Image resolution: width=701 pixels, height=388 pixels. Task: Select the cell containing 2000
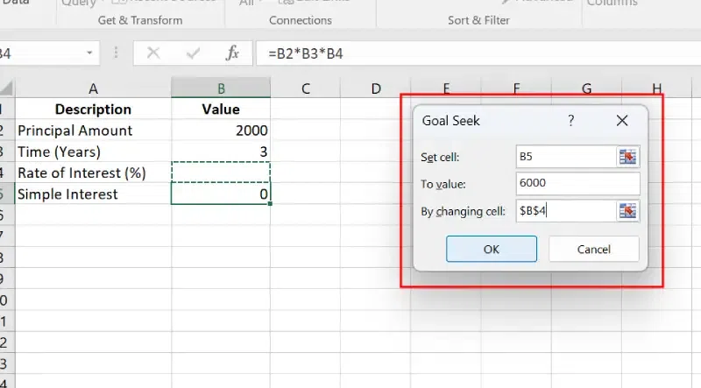coord(221,131)
